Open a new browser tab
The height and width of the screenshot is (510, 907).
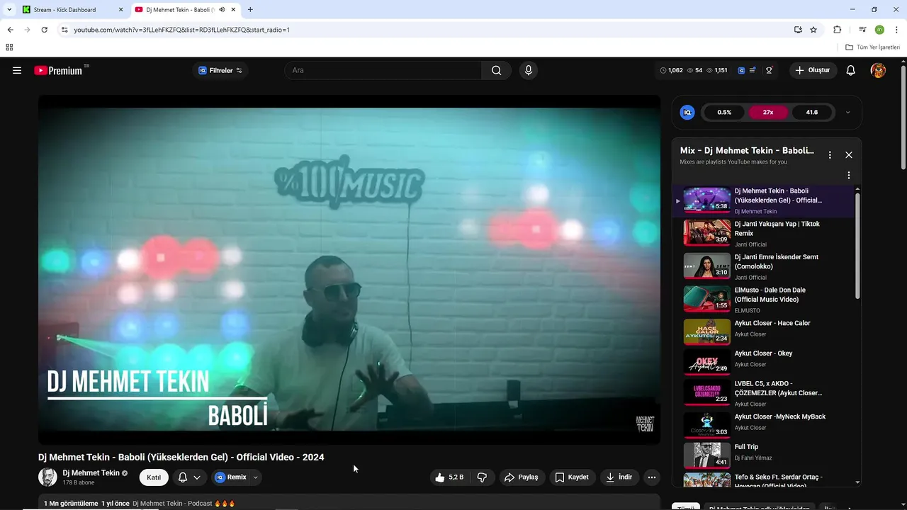(x=250, y=10)
